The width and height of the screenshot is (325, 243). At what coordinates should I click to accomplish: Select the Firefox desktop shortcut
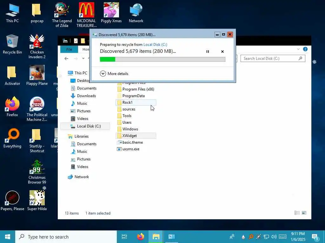[12, 107]
